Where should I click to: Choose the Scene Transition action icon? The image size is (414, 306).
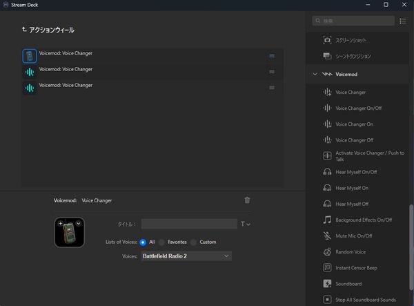(327, 56)
